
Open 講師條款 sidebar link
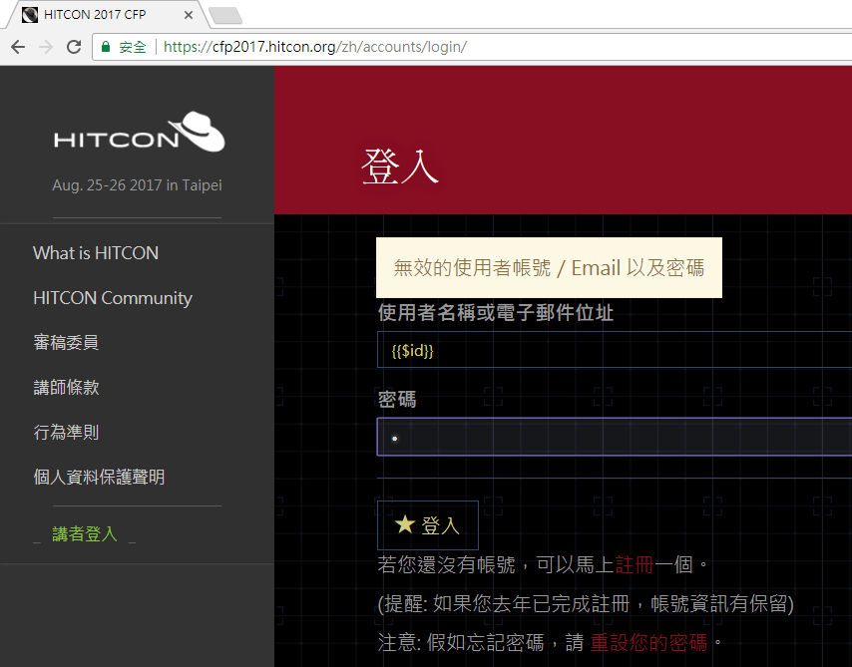click(x=66, y=388)
